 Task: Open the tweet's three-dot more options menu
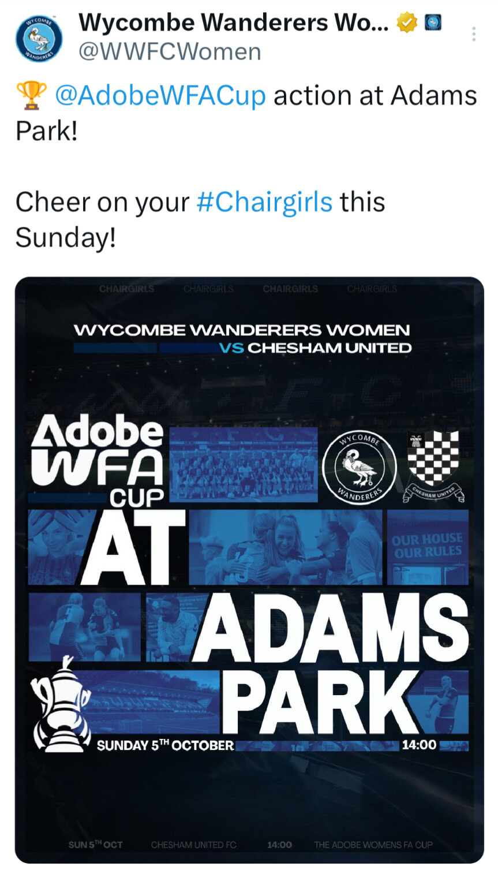click(x=473, y=35)
